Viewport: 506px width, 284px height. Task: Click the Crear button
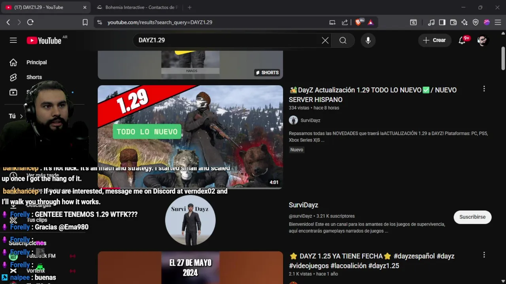coord(434,40)
